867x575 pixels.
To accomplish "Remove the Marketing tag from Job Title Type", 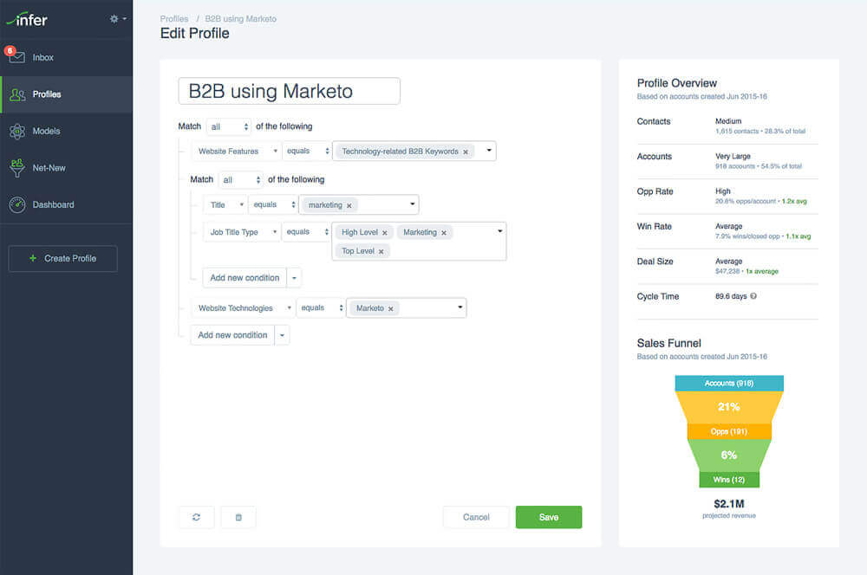I will coord(443,233).
